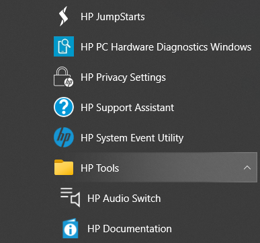The width and height of the screenshot is (260, 243).
Task: Select the "HP Documentation" label
Action: tap(130, 229)
